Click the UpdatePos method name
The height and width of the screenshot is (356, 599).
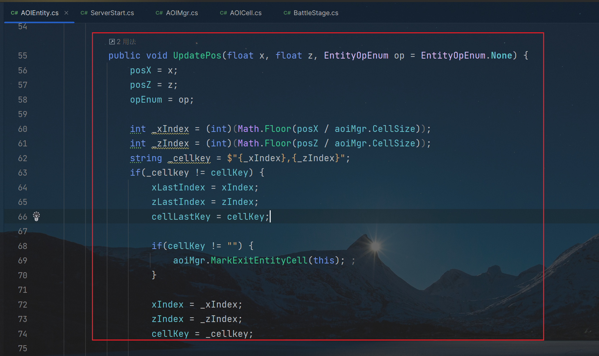(197, 56)
